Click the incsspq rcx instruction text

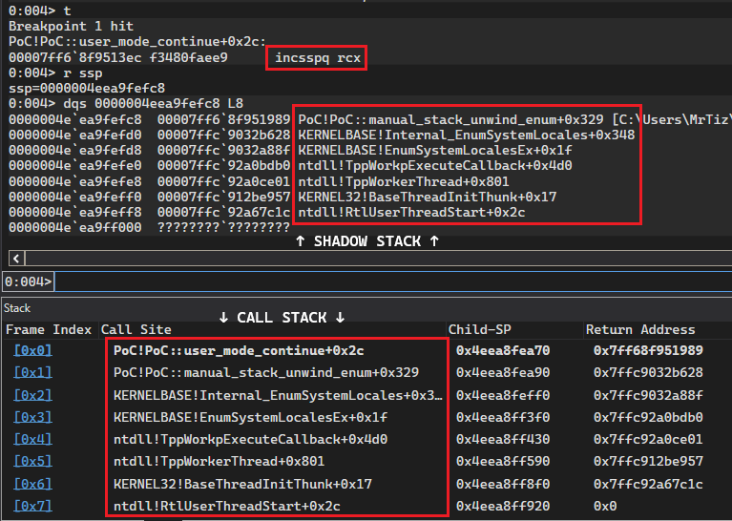[318, 57]
